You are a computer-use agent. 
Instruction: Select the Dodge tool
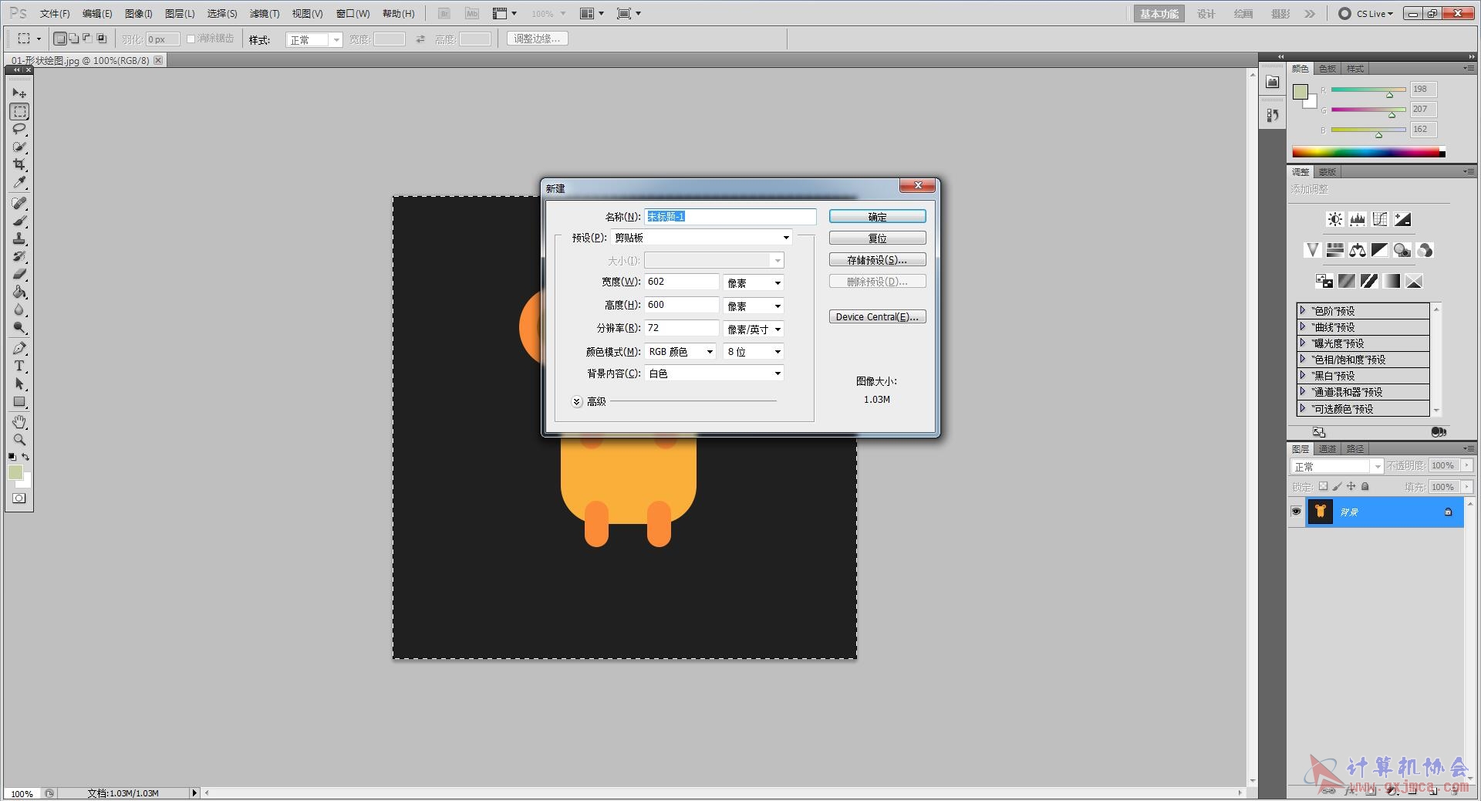point(19,327)
